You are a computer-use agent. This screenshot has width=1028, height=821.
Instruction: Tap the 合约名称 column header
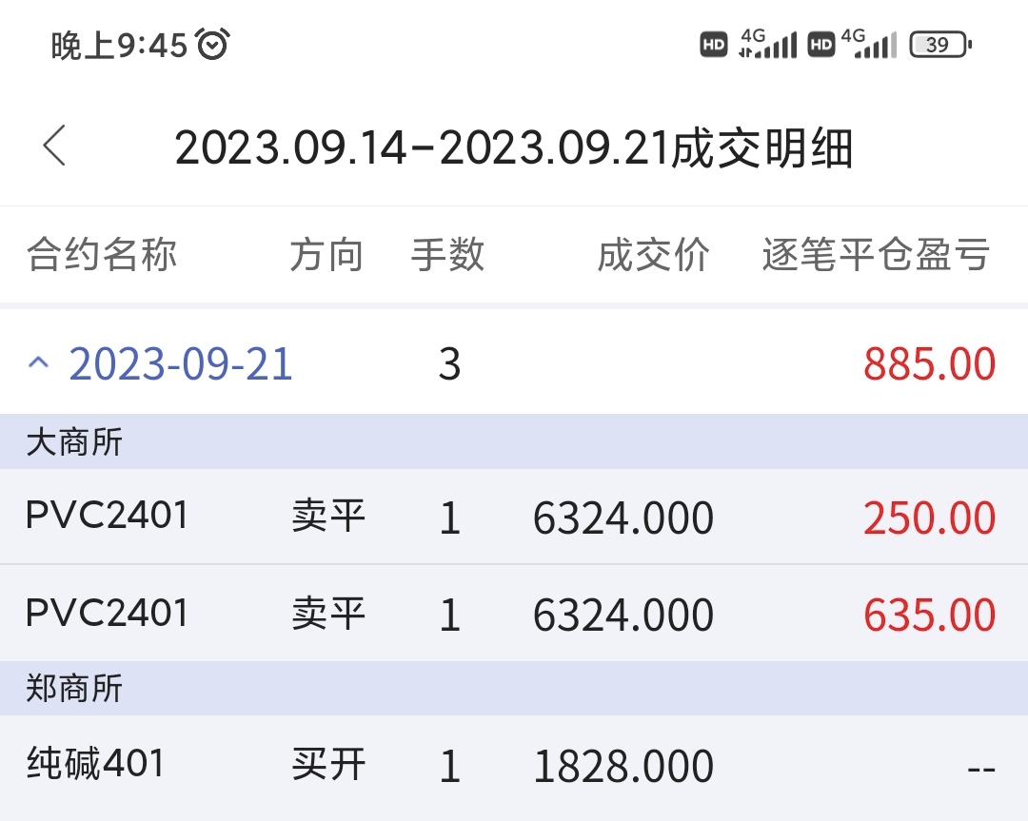pos(102,255)
